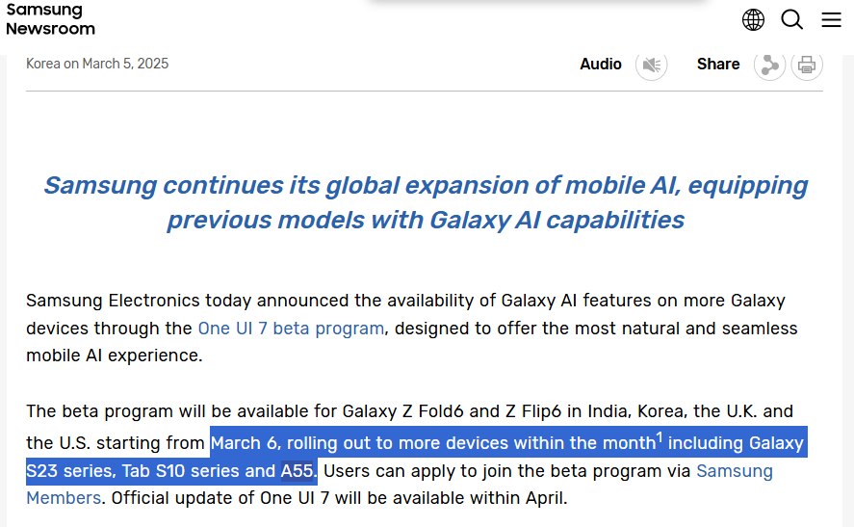This screenshot has width=854, height=527.
Task: Click the 'Share' label text
Action: click(x=718, y=64)
